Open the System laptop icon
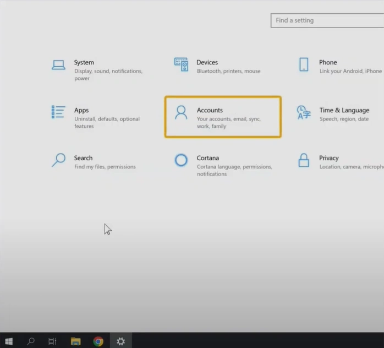 [x=58, y=65]
